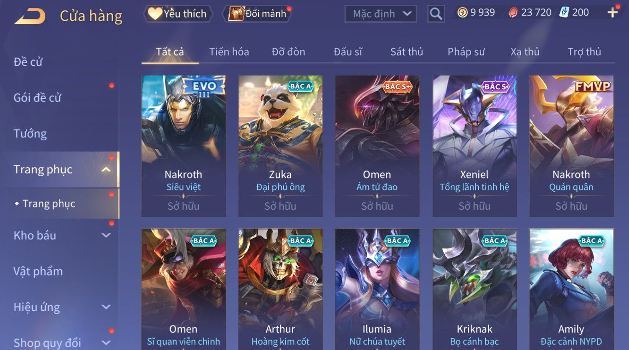Image resolution: width=629 pixels, height=350 pixels.
Task: Open Tướng in the sidebar
Action: (30, 134)
